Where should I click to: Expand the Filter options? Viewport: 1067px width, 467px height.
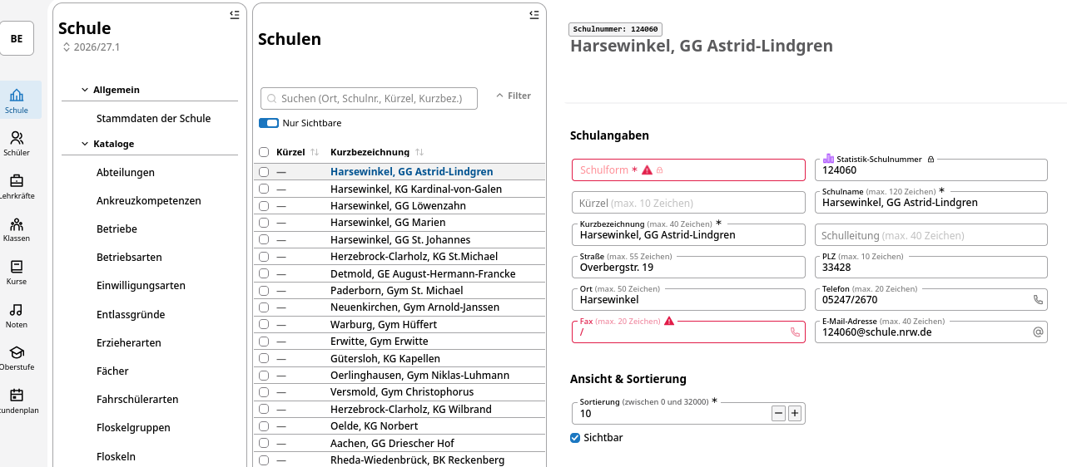coord(514,96)
